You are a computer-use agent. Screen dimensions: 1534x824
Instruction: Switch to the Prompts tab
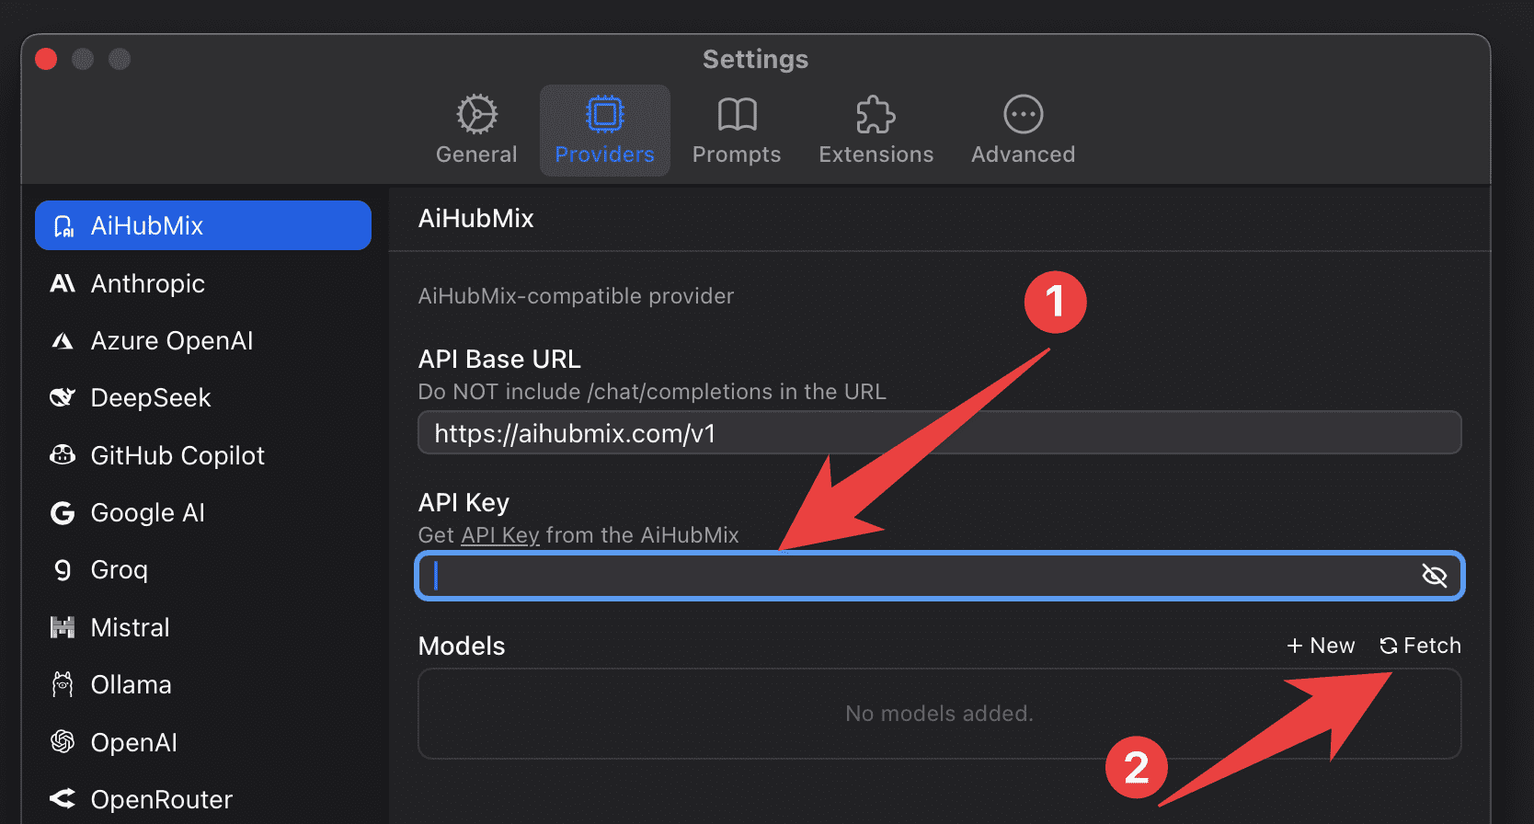(x=736, y=130)
